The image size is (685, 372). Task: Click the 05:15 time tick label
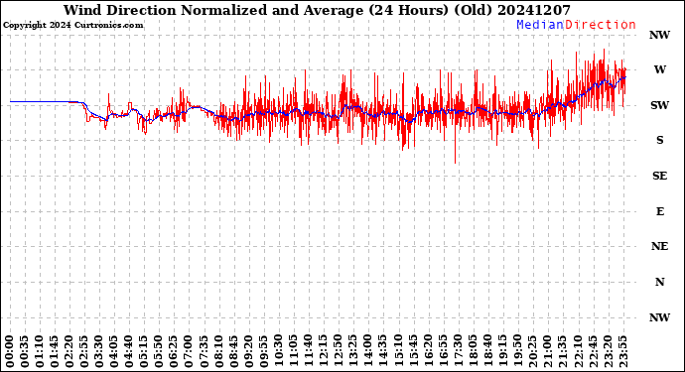pyautogui.click(x=144, y=350)
